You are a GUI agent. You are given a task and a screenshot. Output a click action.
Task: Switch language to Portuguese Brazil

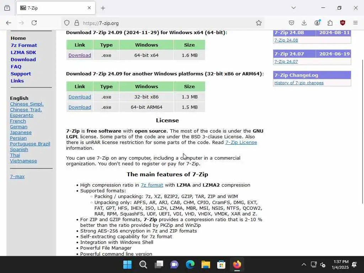click(30, 144)
